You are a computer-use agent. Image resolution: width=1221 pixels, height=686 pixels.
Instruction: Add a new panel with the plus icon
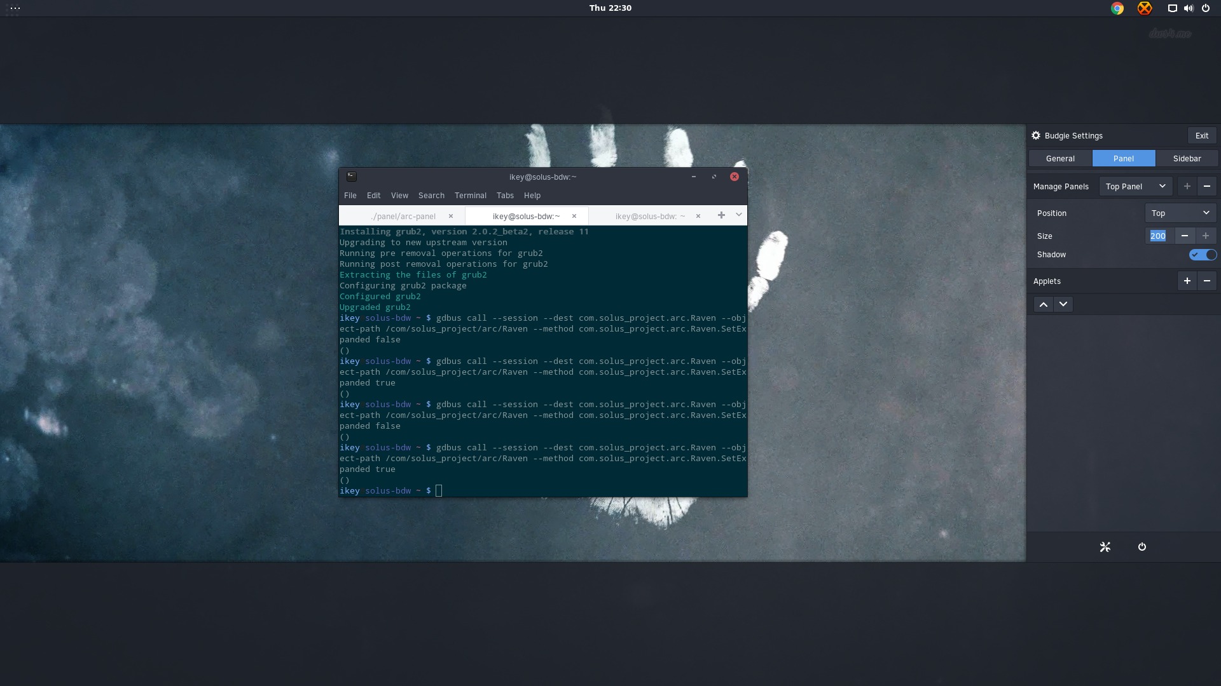click(1187, 186)
